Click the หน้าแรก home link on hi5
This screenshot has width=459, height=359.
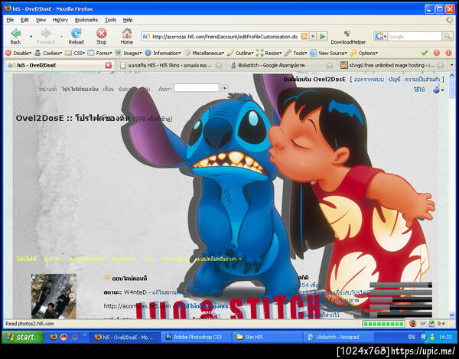pyautogui.click(x=47, y=89)
